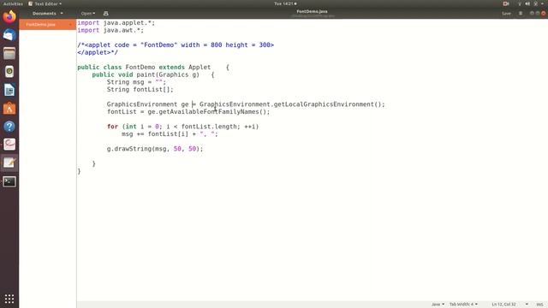Click the FontDemo.java window title
The width and height of the screenshot is (548, 308).
pos(312,11)
